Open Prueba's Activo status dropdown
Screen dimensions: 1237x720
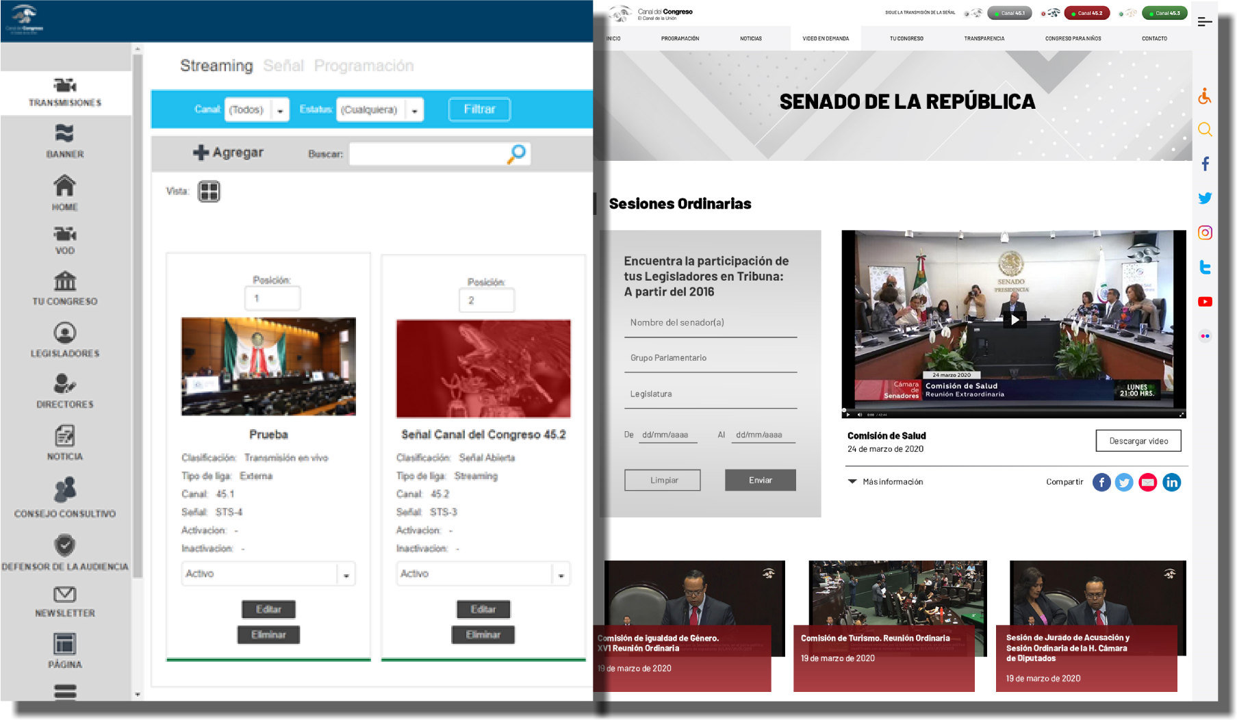[346, 574]
